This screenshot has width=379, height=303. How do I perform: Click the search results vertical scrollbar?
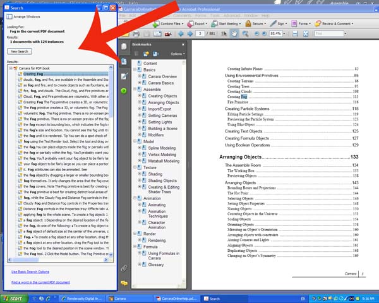(111, 161)
